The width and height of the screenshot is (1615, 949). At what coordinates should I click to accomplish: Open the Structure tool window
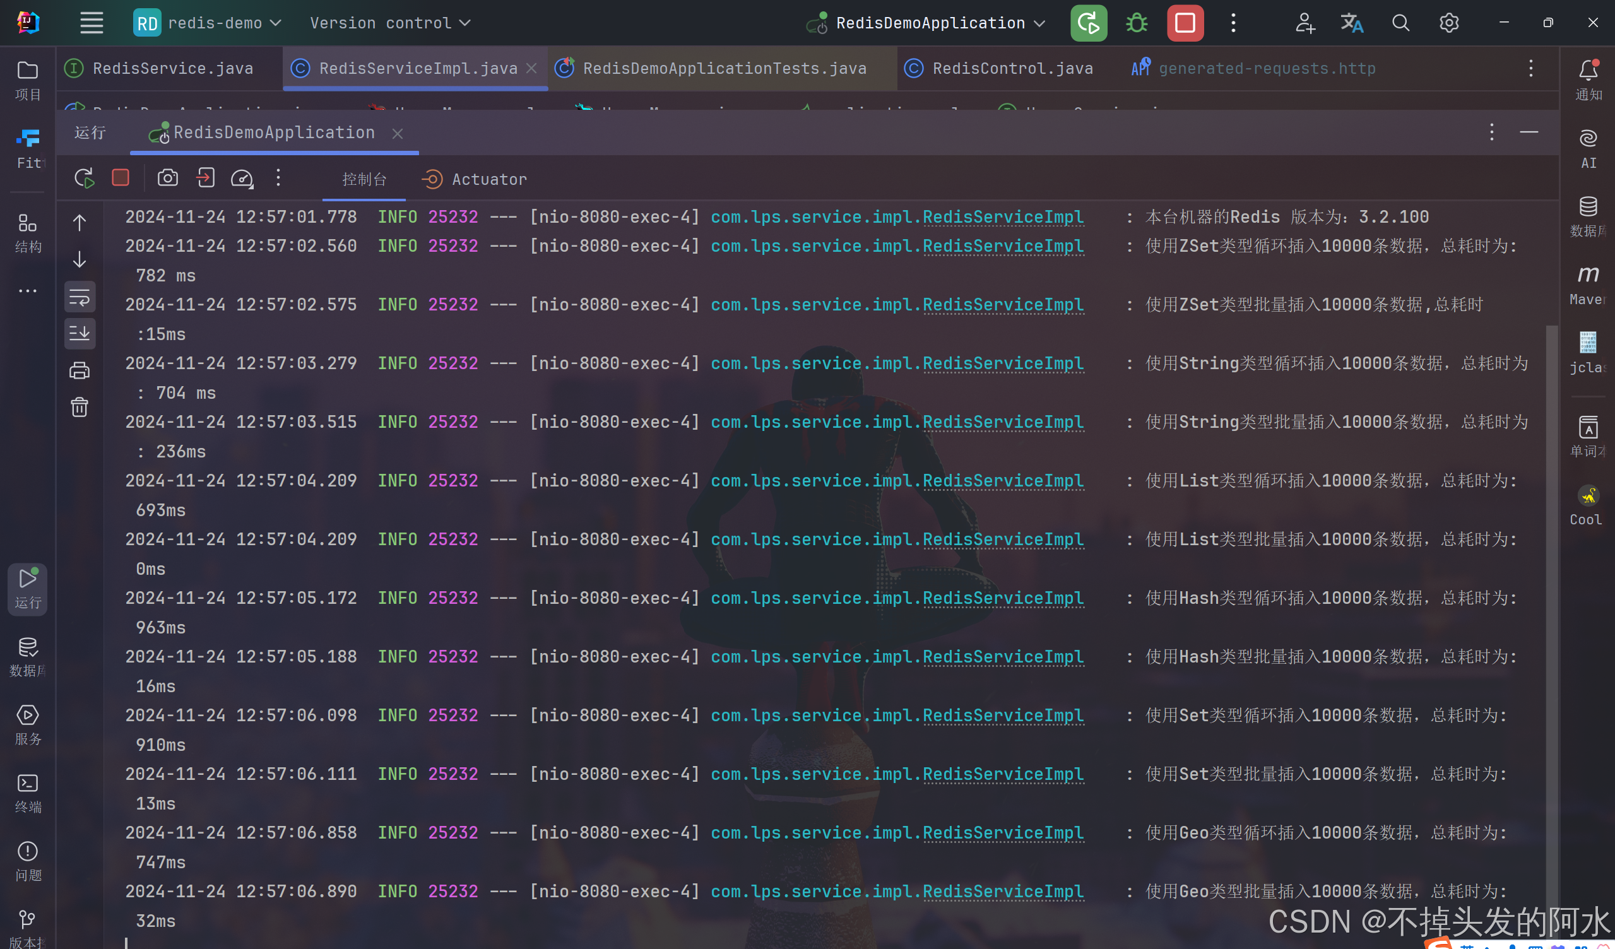tap(28, 233)
